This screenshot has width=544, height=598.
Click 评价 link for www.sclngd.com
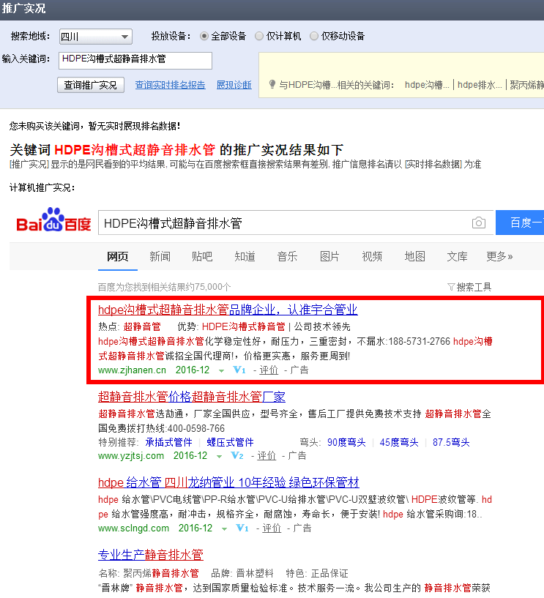[272, 528]
